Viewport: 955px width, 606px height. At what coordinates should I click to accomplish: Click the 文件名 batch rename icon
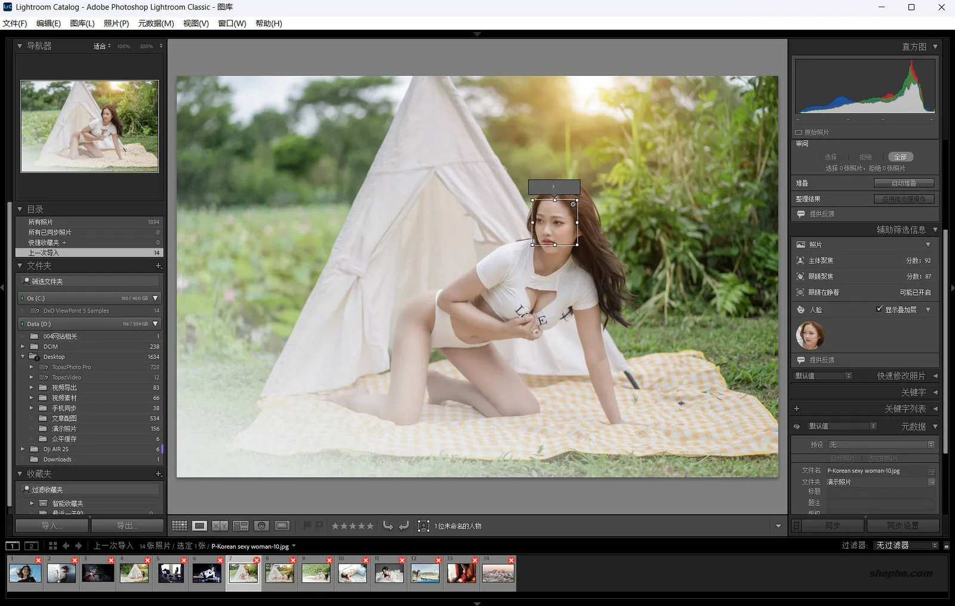931,471
